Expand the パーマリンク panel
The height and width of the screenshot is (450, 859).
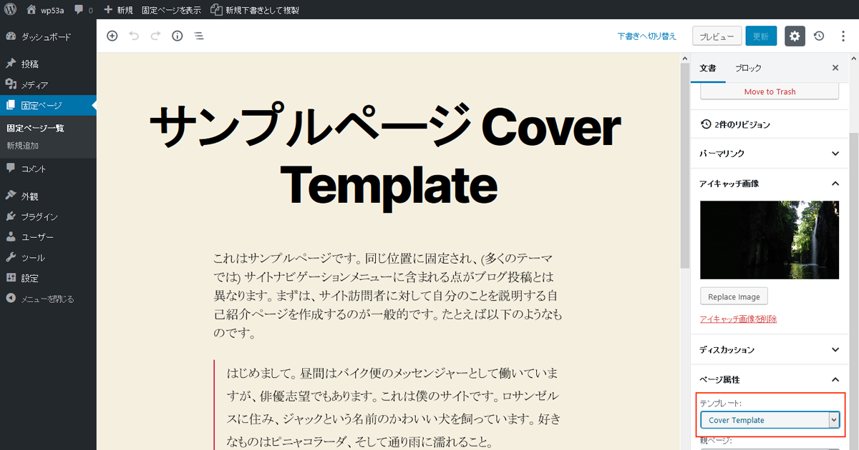coord(769,153)
